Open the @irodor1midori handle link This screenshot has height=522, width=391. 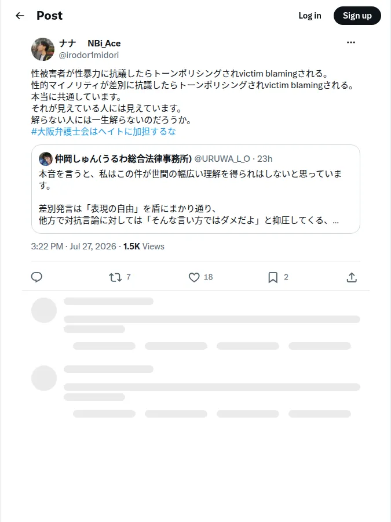click(89, 55)
